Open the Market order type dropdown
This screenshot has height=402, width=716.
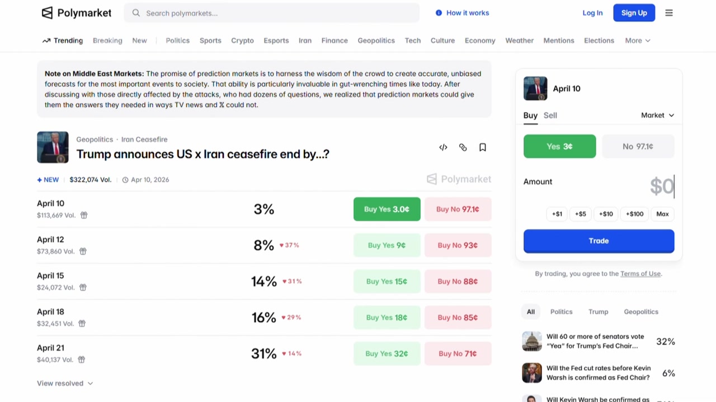[657, 115]
